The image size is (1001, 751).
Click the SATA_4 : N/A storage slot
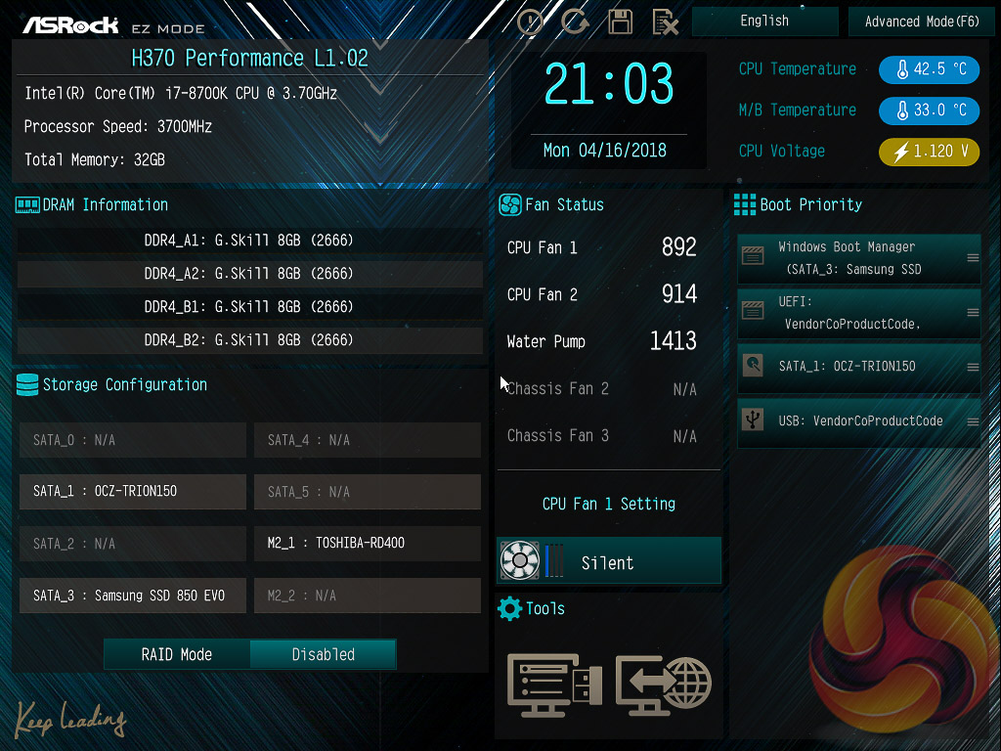[x=368, y=440]
